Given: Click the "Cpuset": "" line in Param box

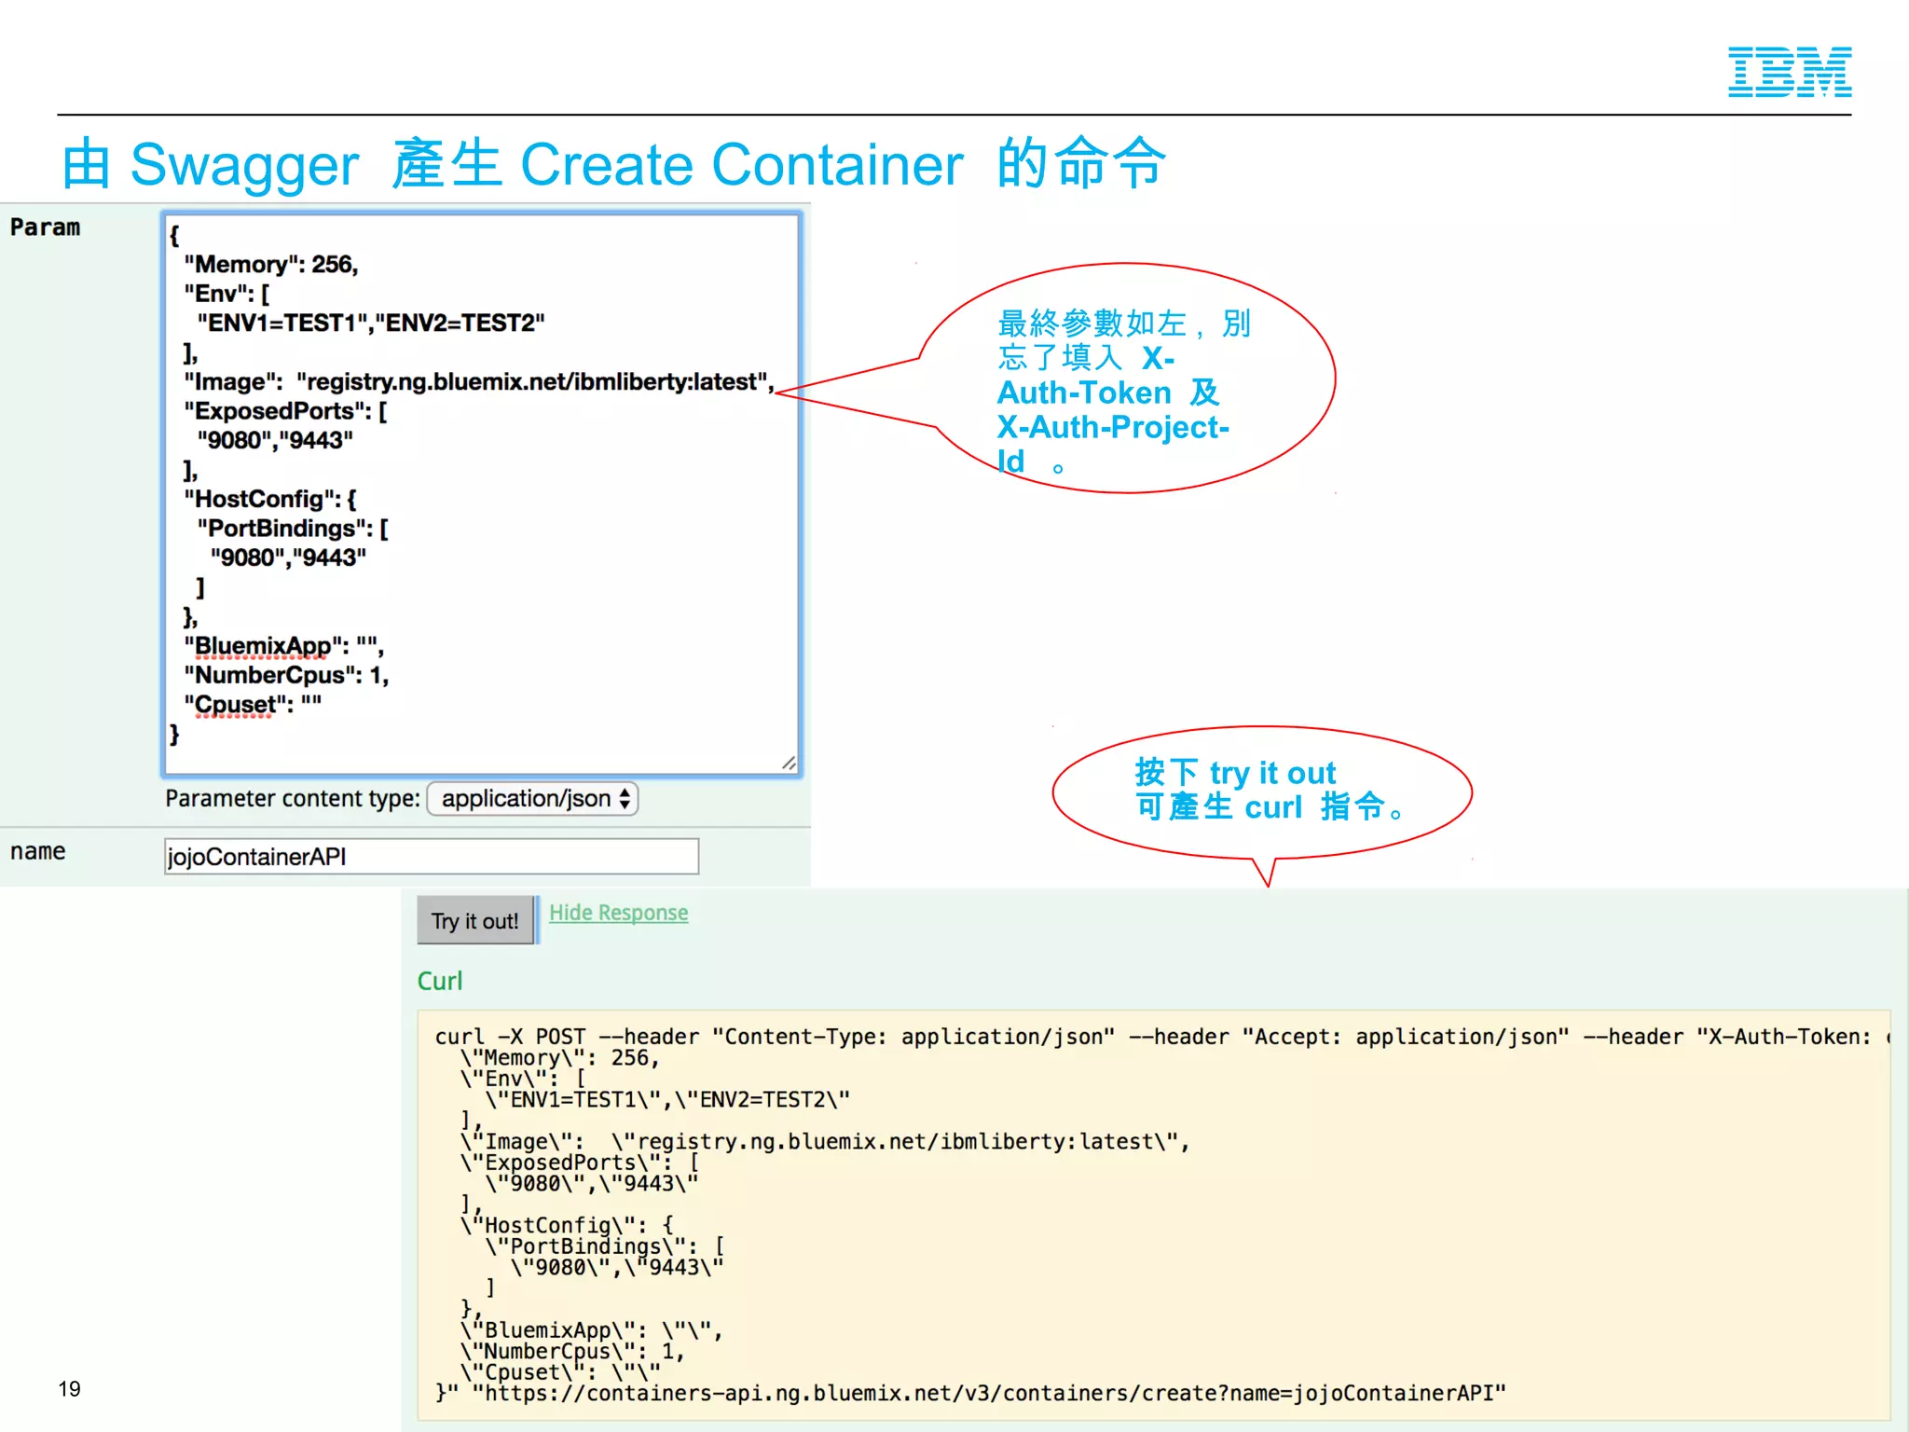Looking at the screenshot, I should (x=253, y=705).
